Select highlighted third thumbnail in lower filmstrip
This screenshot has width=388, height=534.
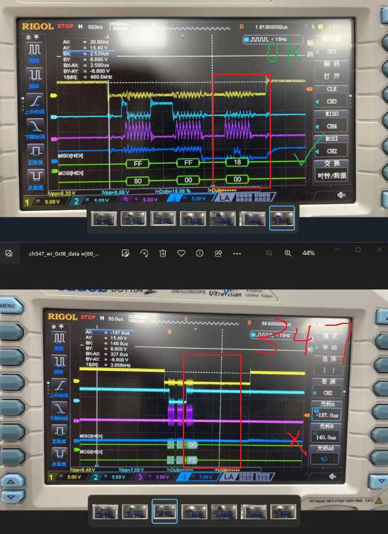[164, 511]
